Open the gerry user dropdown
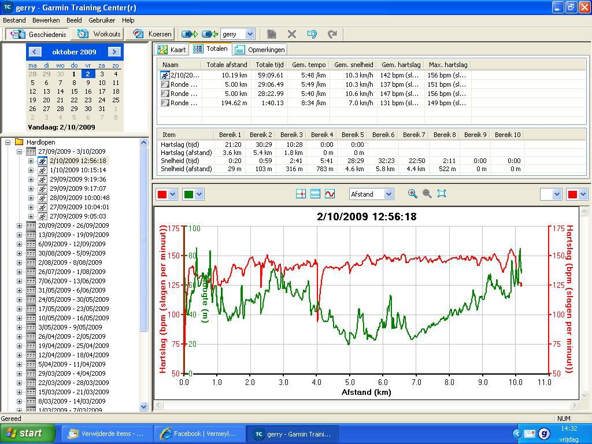 click(x=250, y=34)
